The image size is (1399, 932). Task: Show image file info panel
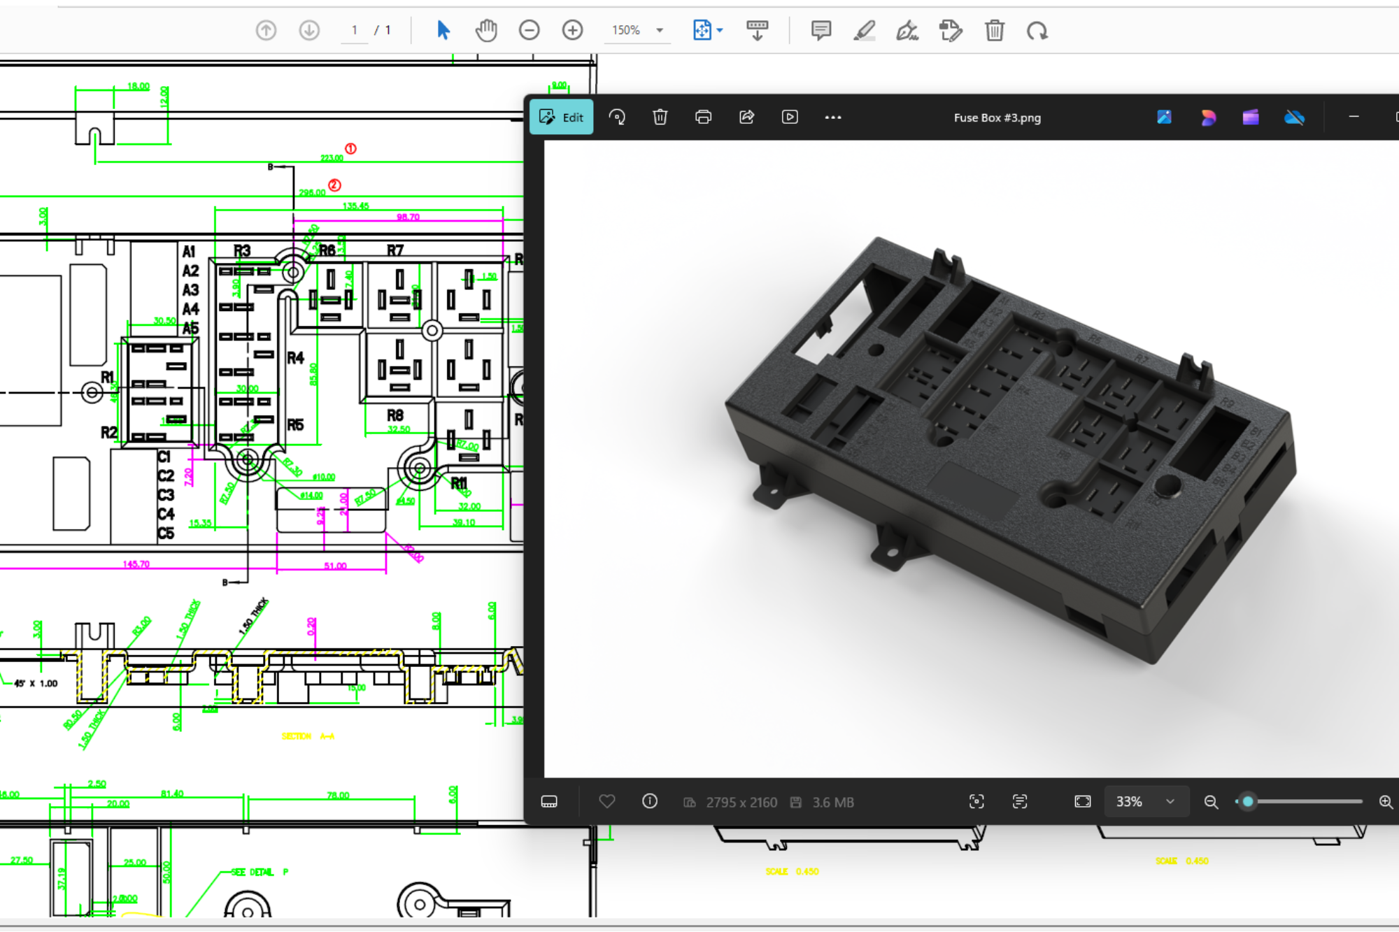click(x=650, y=801)
